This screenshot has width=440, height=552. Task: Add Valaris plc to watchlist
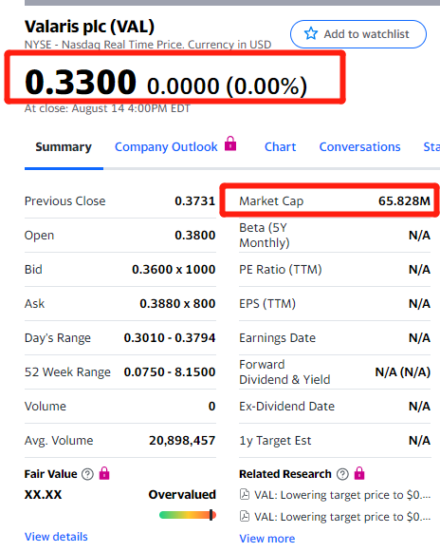358,34
